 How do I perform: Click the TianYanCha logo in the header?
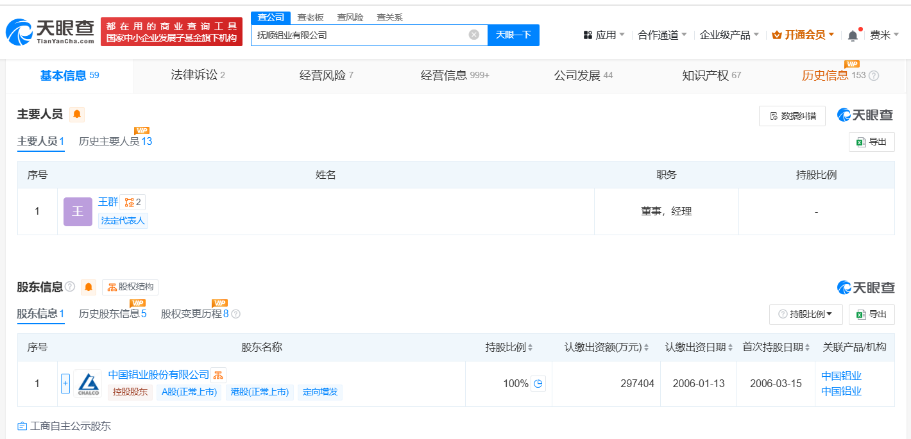point(50,31)
